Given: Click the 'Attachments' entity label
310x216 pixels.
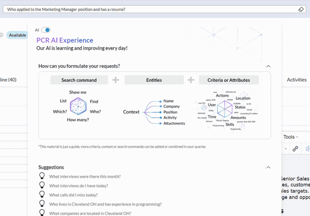Looking at the screenshot, I should point(174,123).
